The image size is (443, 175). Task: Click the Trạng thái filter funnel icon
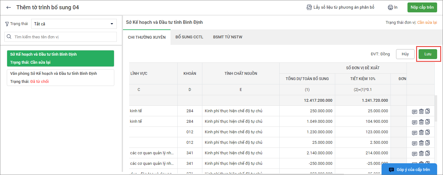point(7,24)
